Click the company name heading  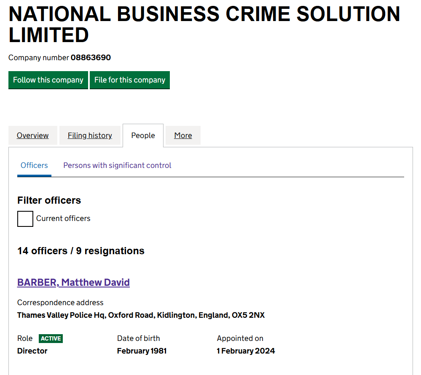pyautogui.click(x=204, y=24)
